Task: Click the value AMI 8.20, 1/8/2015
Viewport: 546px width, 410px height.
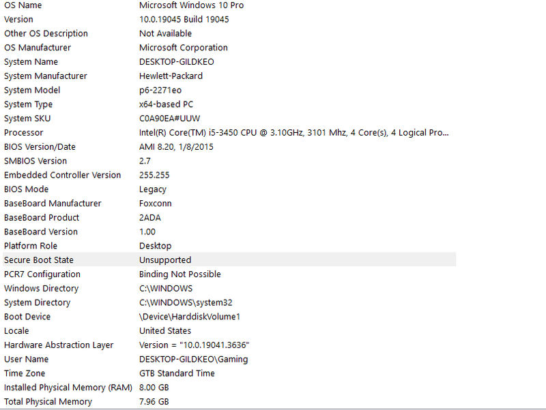Action: coord(176,147)
